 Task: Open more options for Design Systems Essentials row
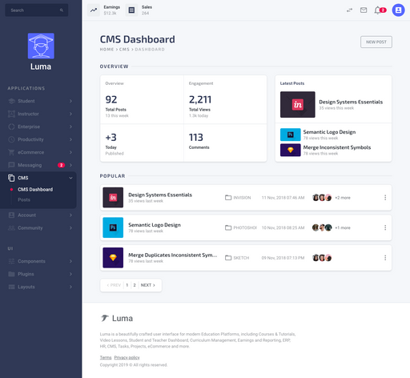point(385,198)
